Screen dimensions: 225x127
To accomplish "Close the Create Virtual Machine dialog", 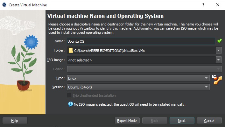I will [218, 5].
